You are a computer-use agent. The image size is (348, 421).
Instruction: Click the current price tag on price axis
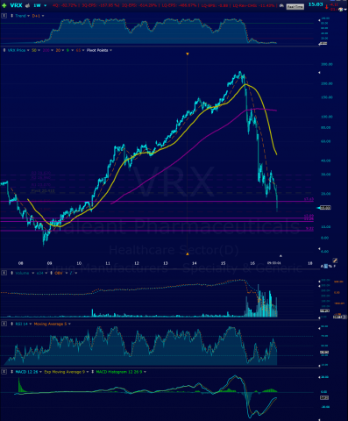coord(325,208)
